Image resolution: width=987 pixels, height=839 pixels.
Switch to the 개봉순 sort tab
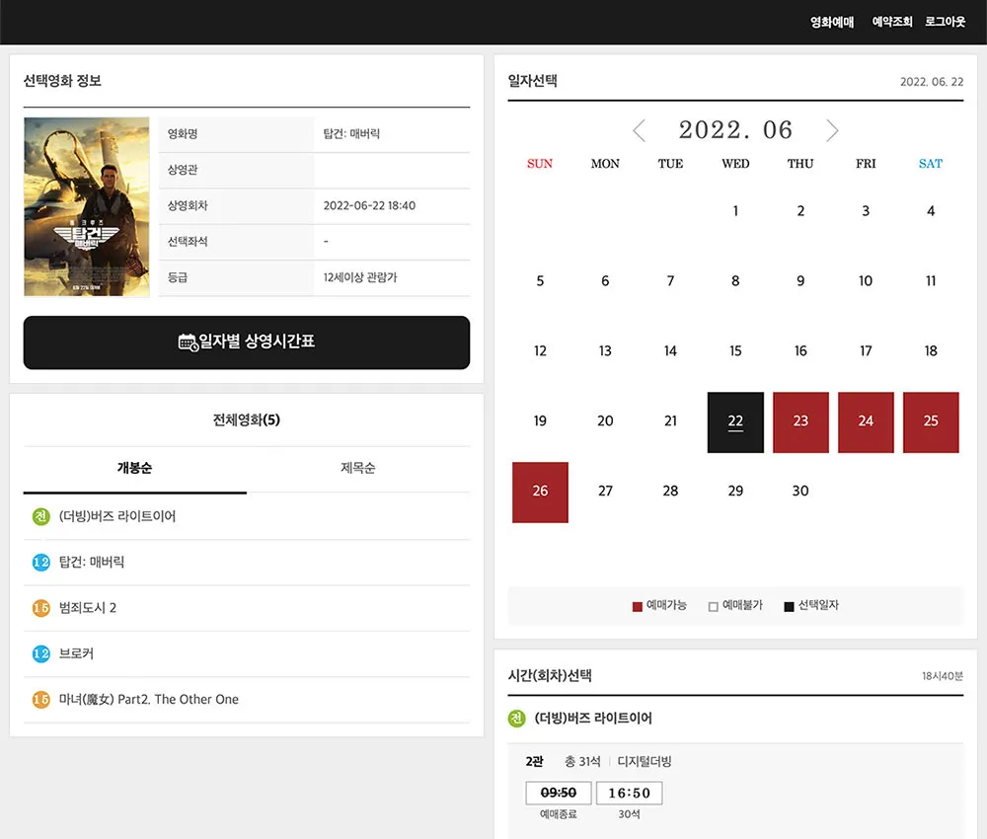point(134,469)
